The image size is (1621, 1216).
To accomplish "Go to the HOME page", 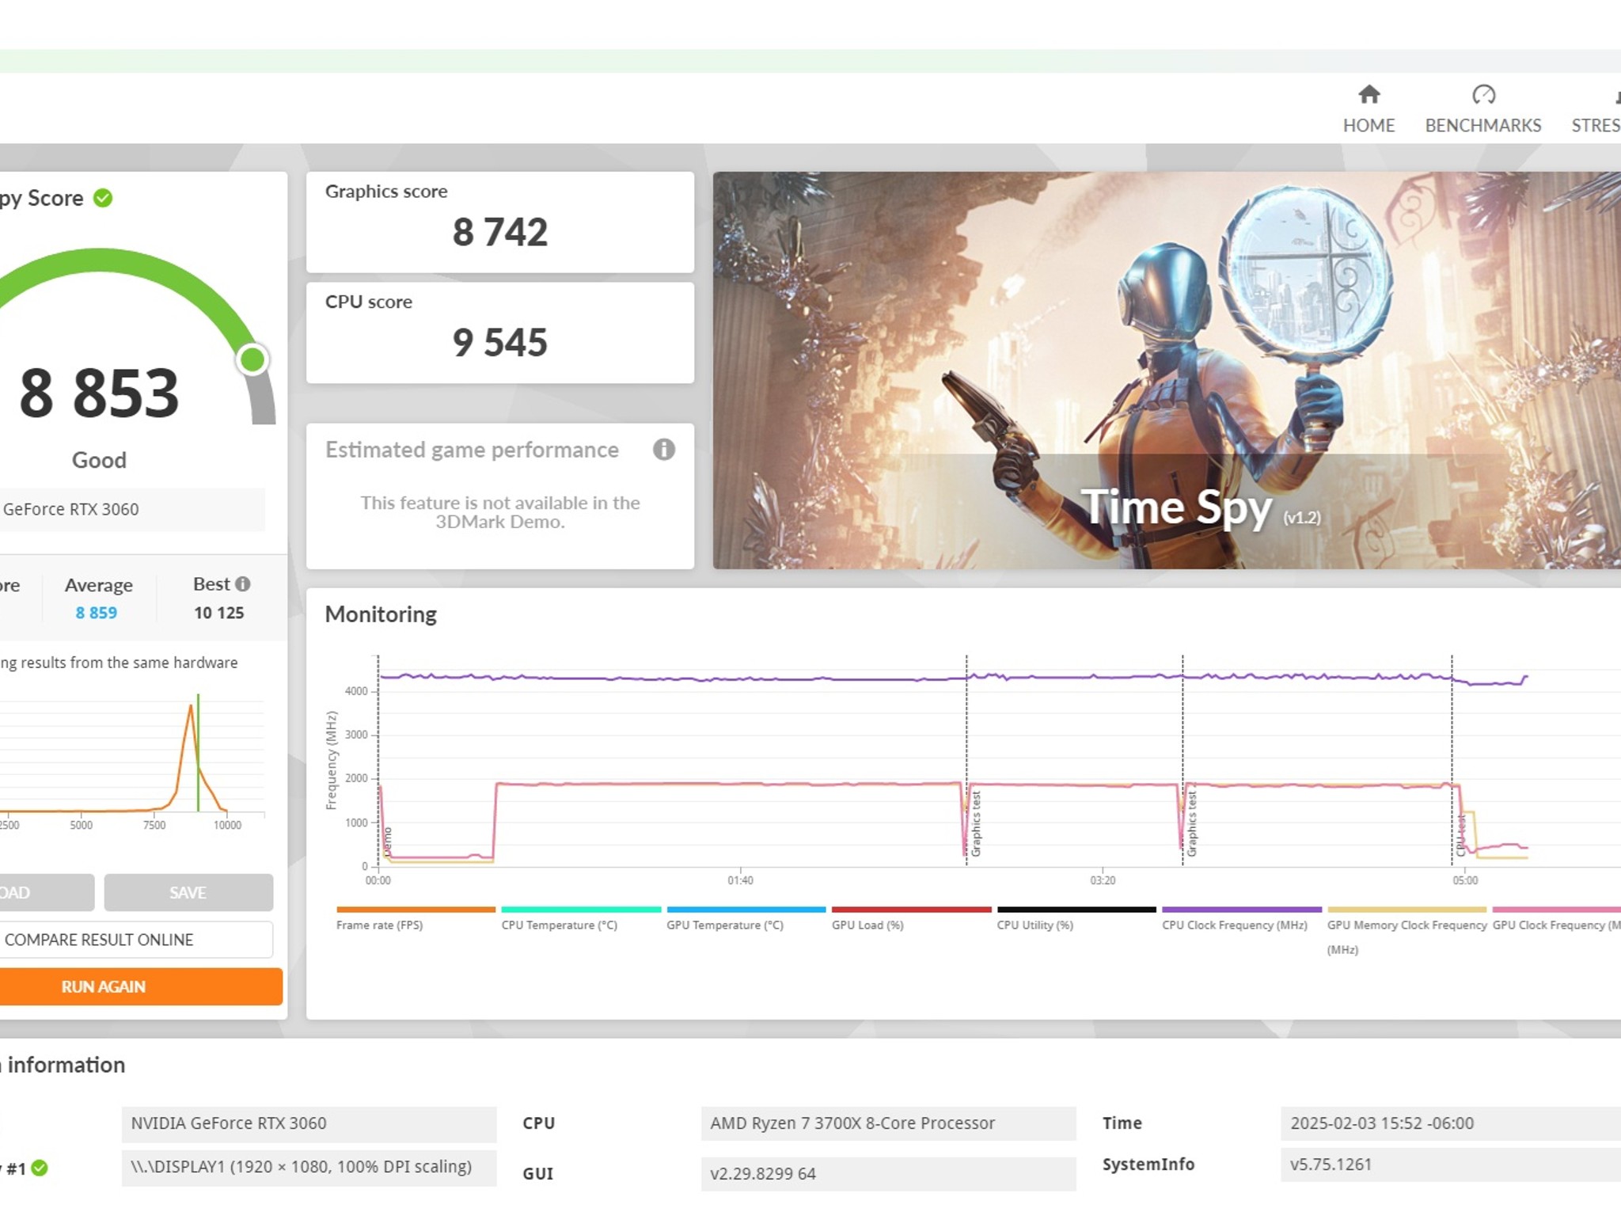I will point(1369,109).
